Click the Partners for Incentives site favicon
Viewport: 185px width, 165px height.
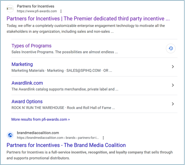tap(10, 9)
